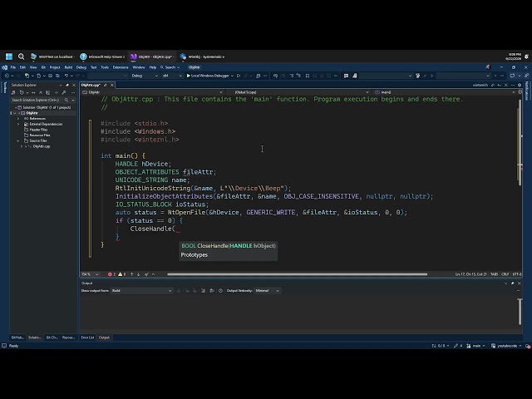Viewport: 532px width, 399px height.
Task: Collapse the ObjAttr project node
Action: tap(15, 113)
